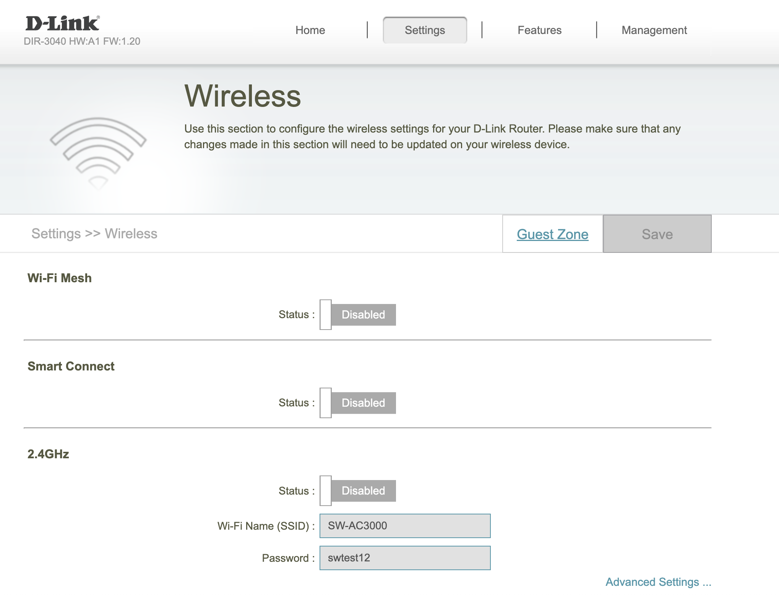Screen dimensions: 779x595
Task: Open the Guest Zone page
Action: click(552, 234)
